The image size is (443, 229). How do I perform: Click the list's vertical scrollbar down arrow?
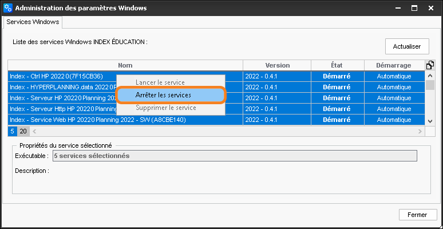pos(430,121)
